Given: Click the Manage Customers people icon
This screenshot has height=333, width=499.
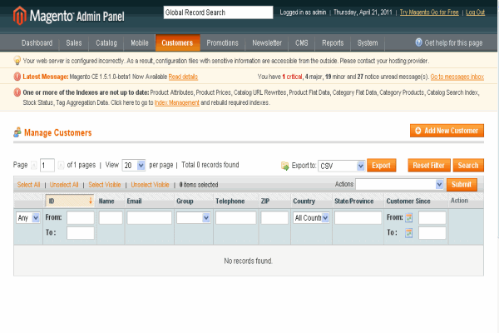Looking at the screenshot, I should 17,132.
